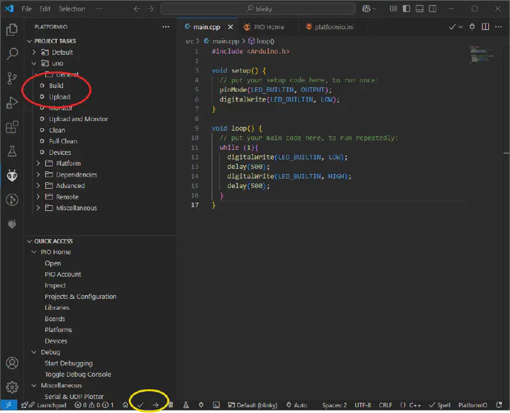Viewport: 510px width, 413px height.
Task: Open Source Control view in activity bar
Action: [x=11, y=78]
